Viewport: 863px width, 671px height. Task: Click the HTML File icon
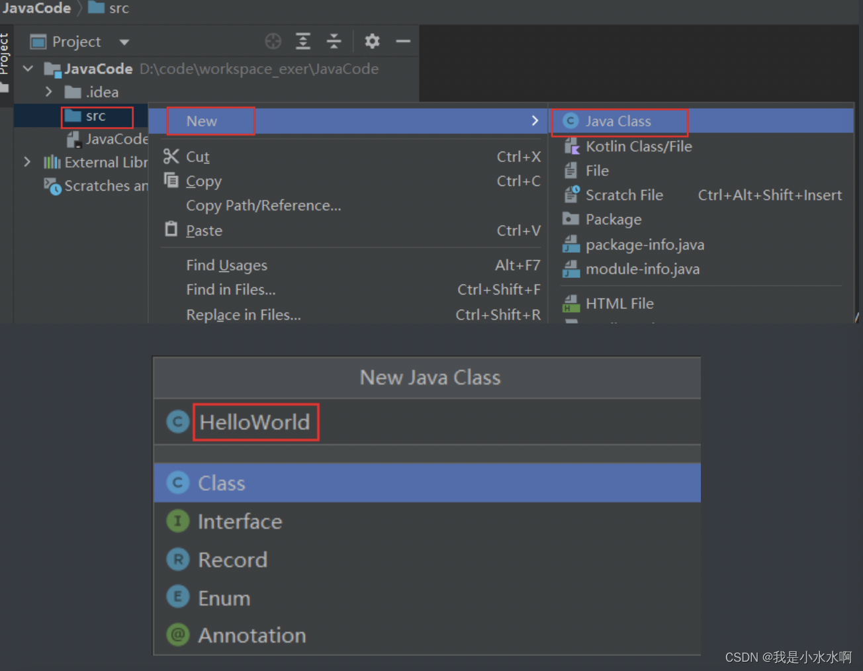point(570,304)
